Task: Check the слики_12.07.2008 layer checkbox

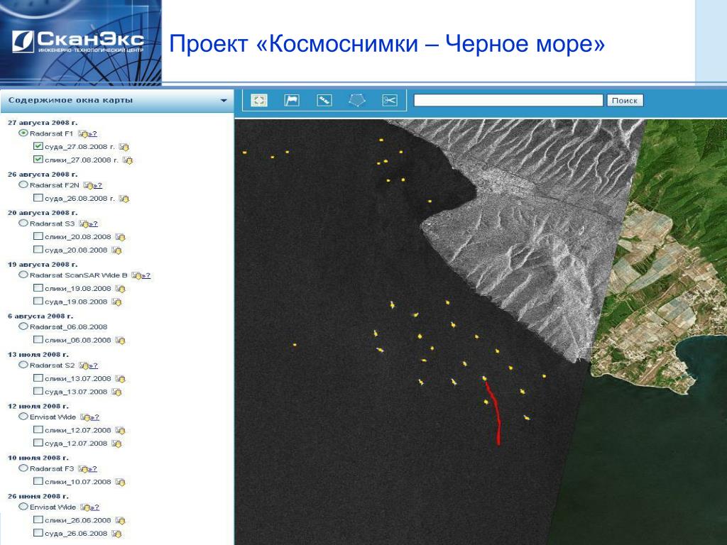Action: click(38, 430)
